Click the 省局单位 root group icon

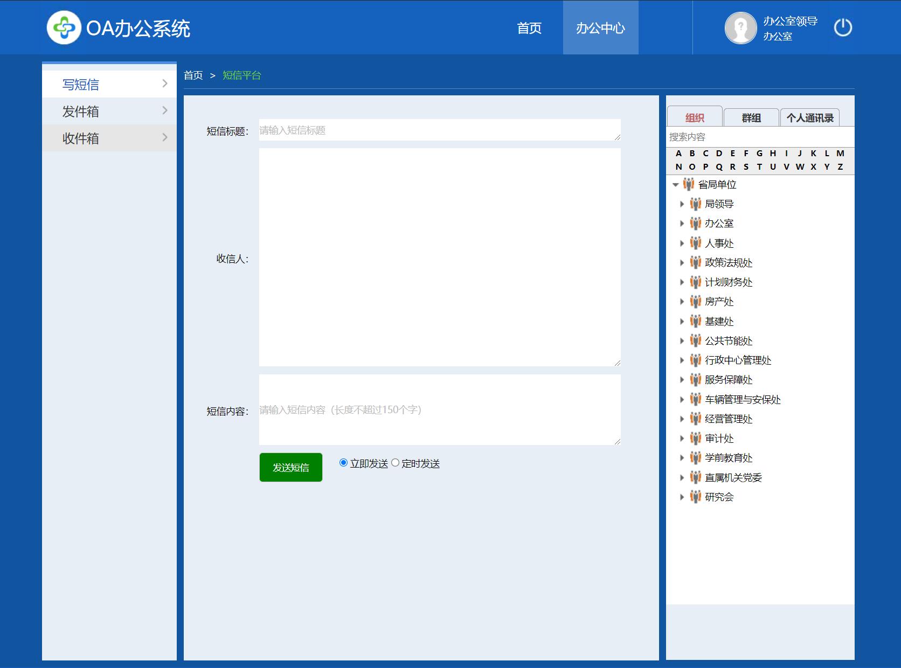pyautogui.click(x=689, y=185)
